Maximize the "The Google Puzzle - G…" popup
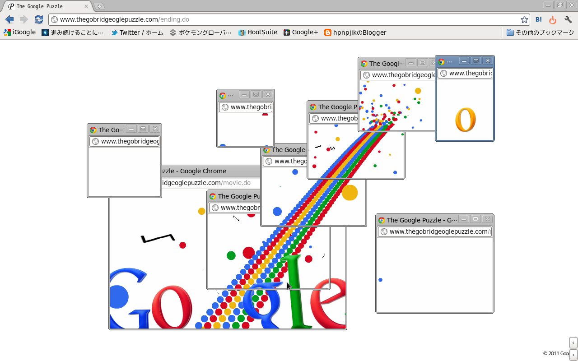The image size is (578, 361). point(475,219)
